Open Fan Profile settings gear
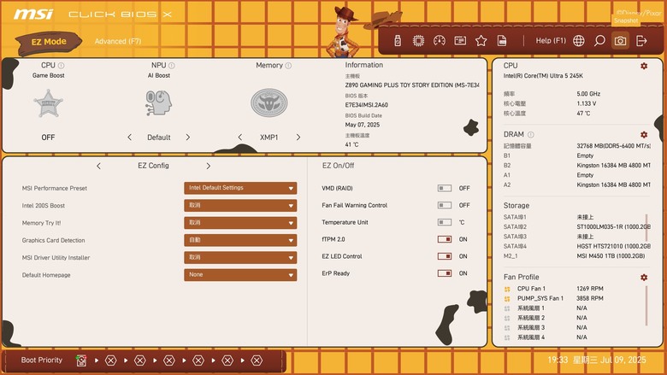Image resolution: width=667 pixels, height=375 pixels. pos(644,278)
